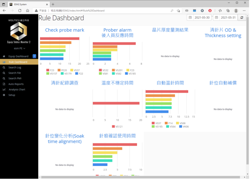Click the gear icon beside Setup

(4, 95)
